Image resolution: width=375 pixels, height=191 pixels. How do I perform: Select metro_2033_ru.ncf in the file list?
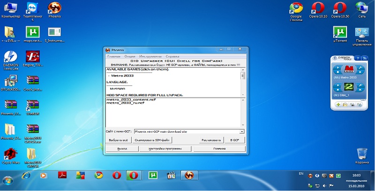click(125, 103)
